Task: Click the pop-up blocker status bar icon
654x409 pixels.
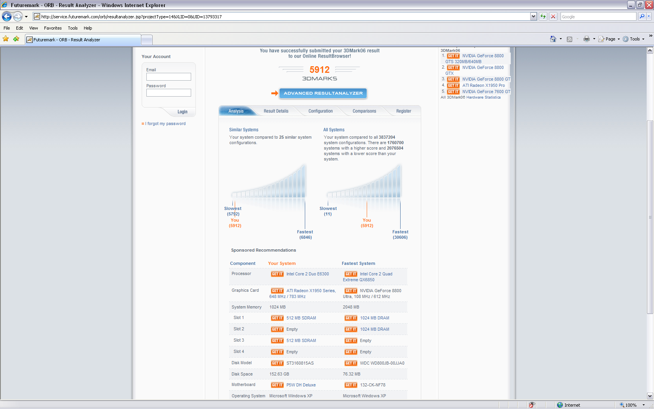Action: point(532,405)
